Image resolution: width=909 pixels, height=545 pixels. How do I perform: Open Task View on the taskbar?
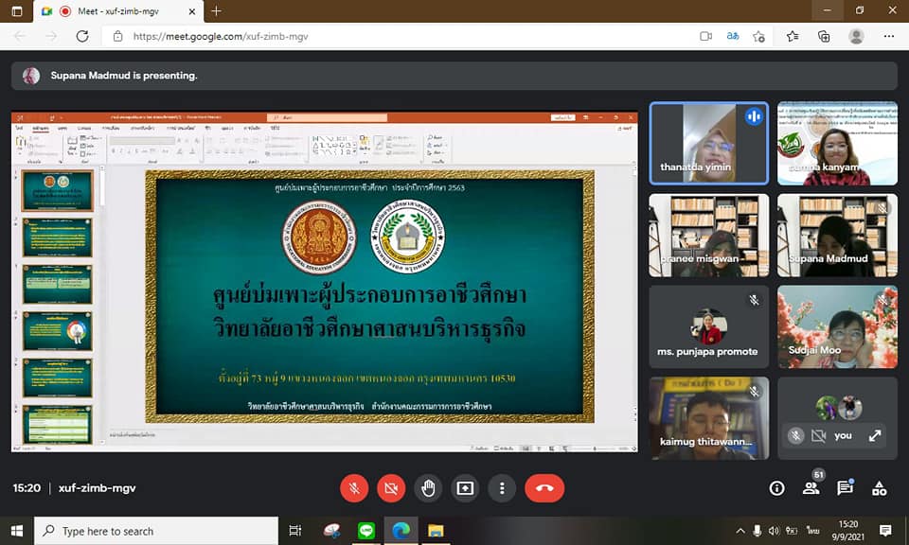pos(295,531)
